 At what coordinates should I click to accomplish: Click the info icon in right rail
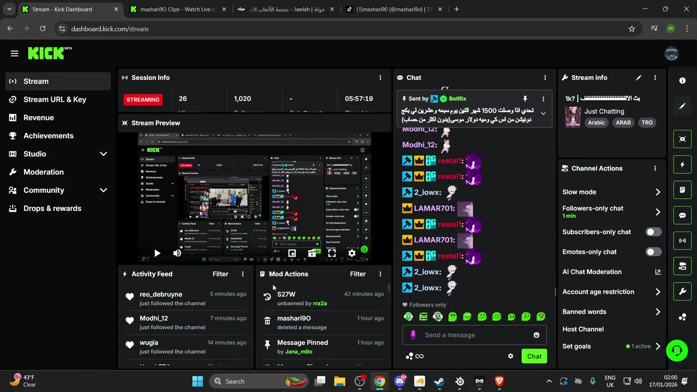pyautogui.click(x=682, y=81)
